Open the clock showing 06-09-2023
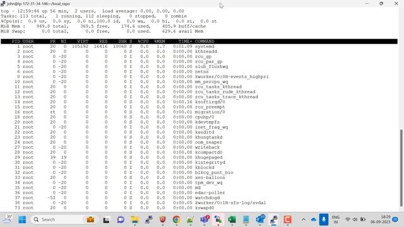404x227 pixels. pos(380,219)
